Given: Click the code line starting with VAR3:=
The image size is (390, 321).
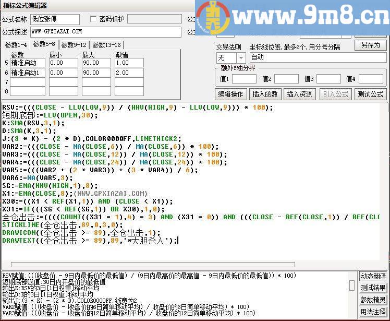Looking at the screenshot, I should [x=115, y=154].
